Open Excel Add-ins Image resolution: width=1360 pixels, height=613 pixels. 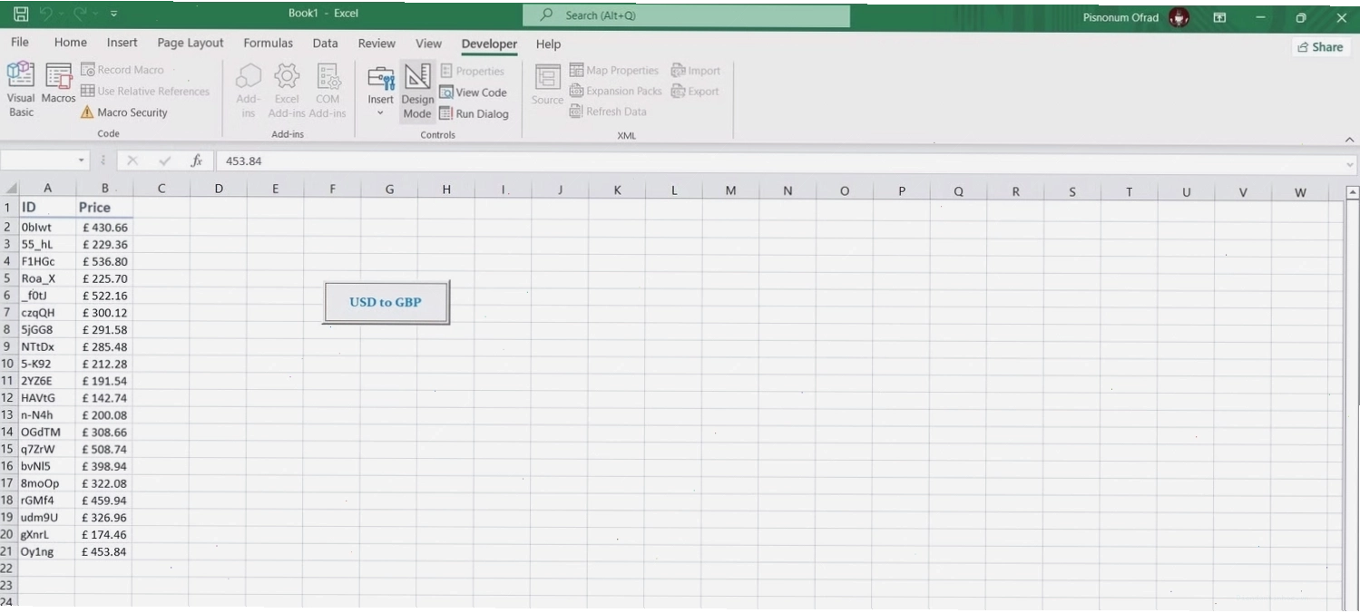287,91
